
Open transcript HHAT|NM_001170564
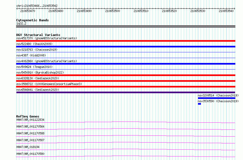(x=30, y=126)
